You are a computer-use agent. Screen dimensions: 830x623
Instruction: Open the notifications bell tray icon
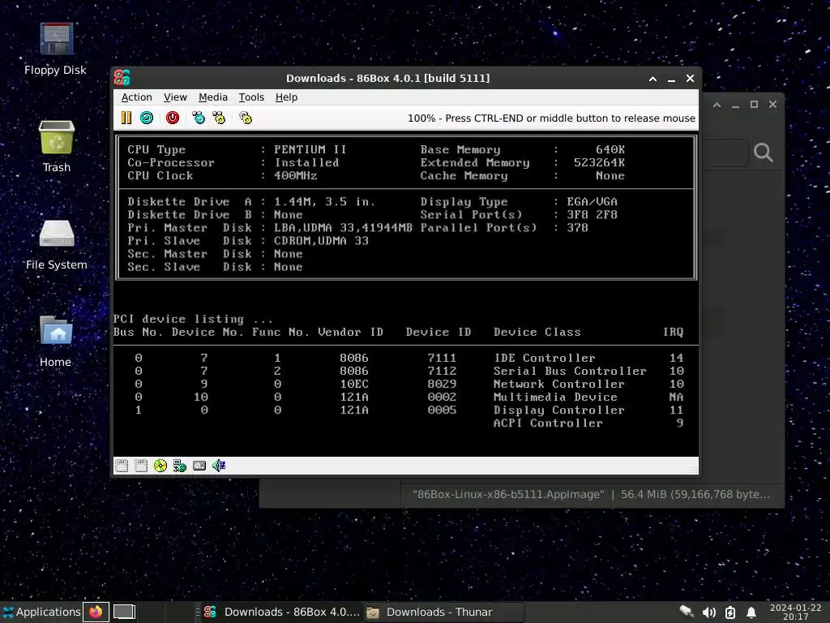[751, 612]
